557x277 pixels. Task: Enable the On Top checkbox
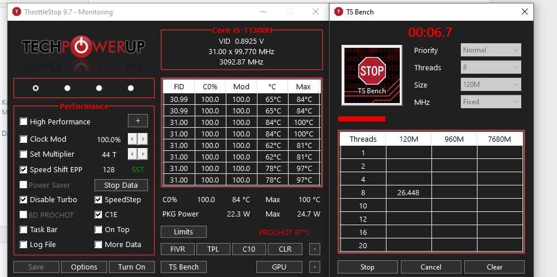pyautogui.click(x=98, y=229)
